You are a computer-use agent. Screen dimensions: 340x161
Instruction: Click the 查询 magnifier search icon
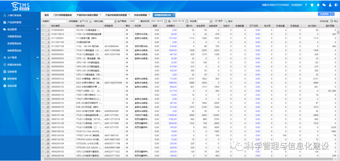pos(226,21)
